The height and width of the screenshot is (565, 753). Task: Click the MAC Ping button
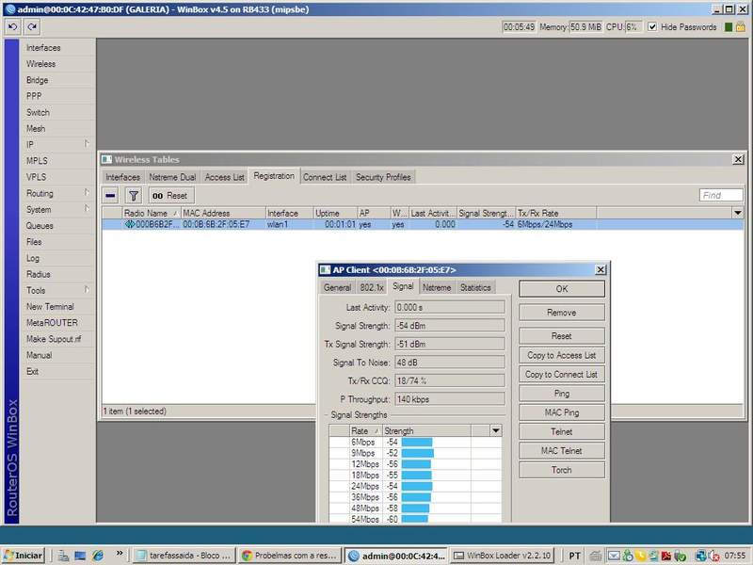click(561, 412)
